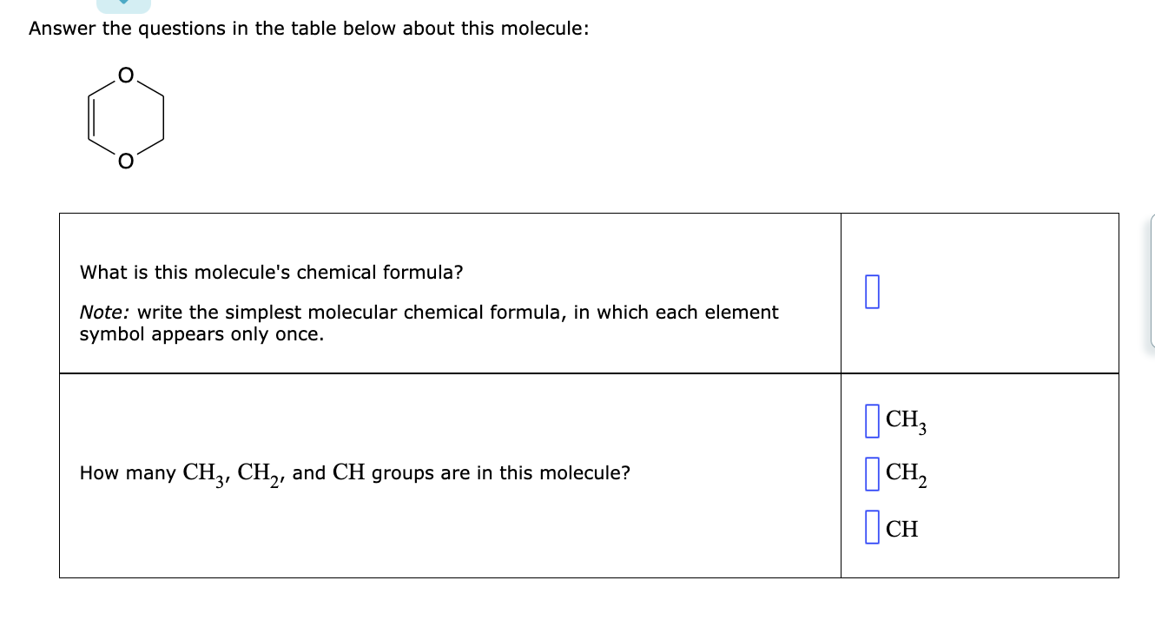1155x620 pixels.
Task: Click the CH3 label beside its box
Action: click(906, 421)
